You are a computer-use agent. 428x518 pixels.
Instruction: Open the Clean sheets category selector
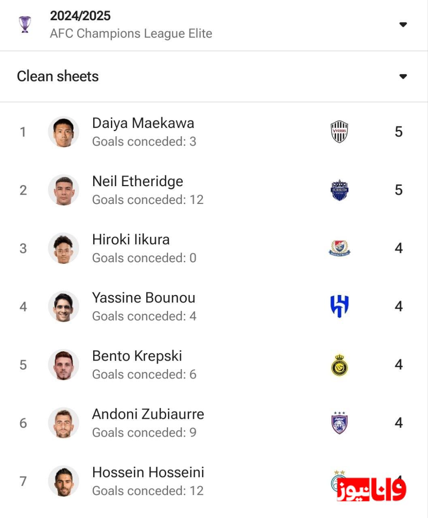[58, 76]
